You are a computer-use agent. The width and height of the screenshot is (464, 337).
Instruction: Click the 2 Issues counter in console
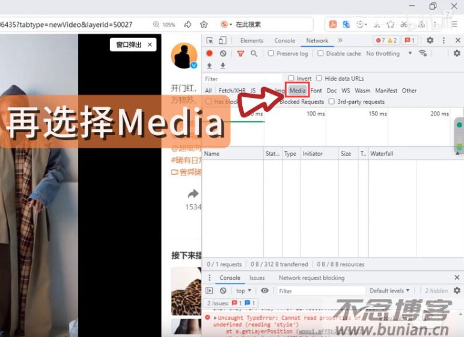(x=231, y=303)
